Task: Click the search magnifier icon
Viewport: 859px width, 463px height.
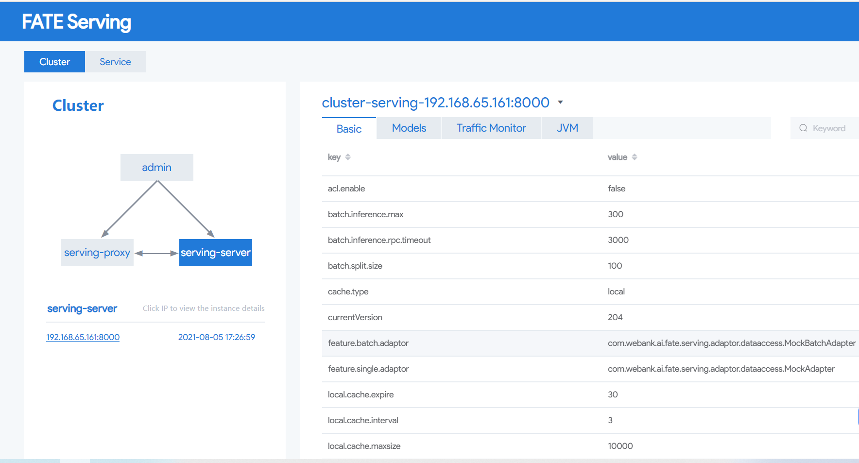Action: (x=803, y=128)
